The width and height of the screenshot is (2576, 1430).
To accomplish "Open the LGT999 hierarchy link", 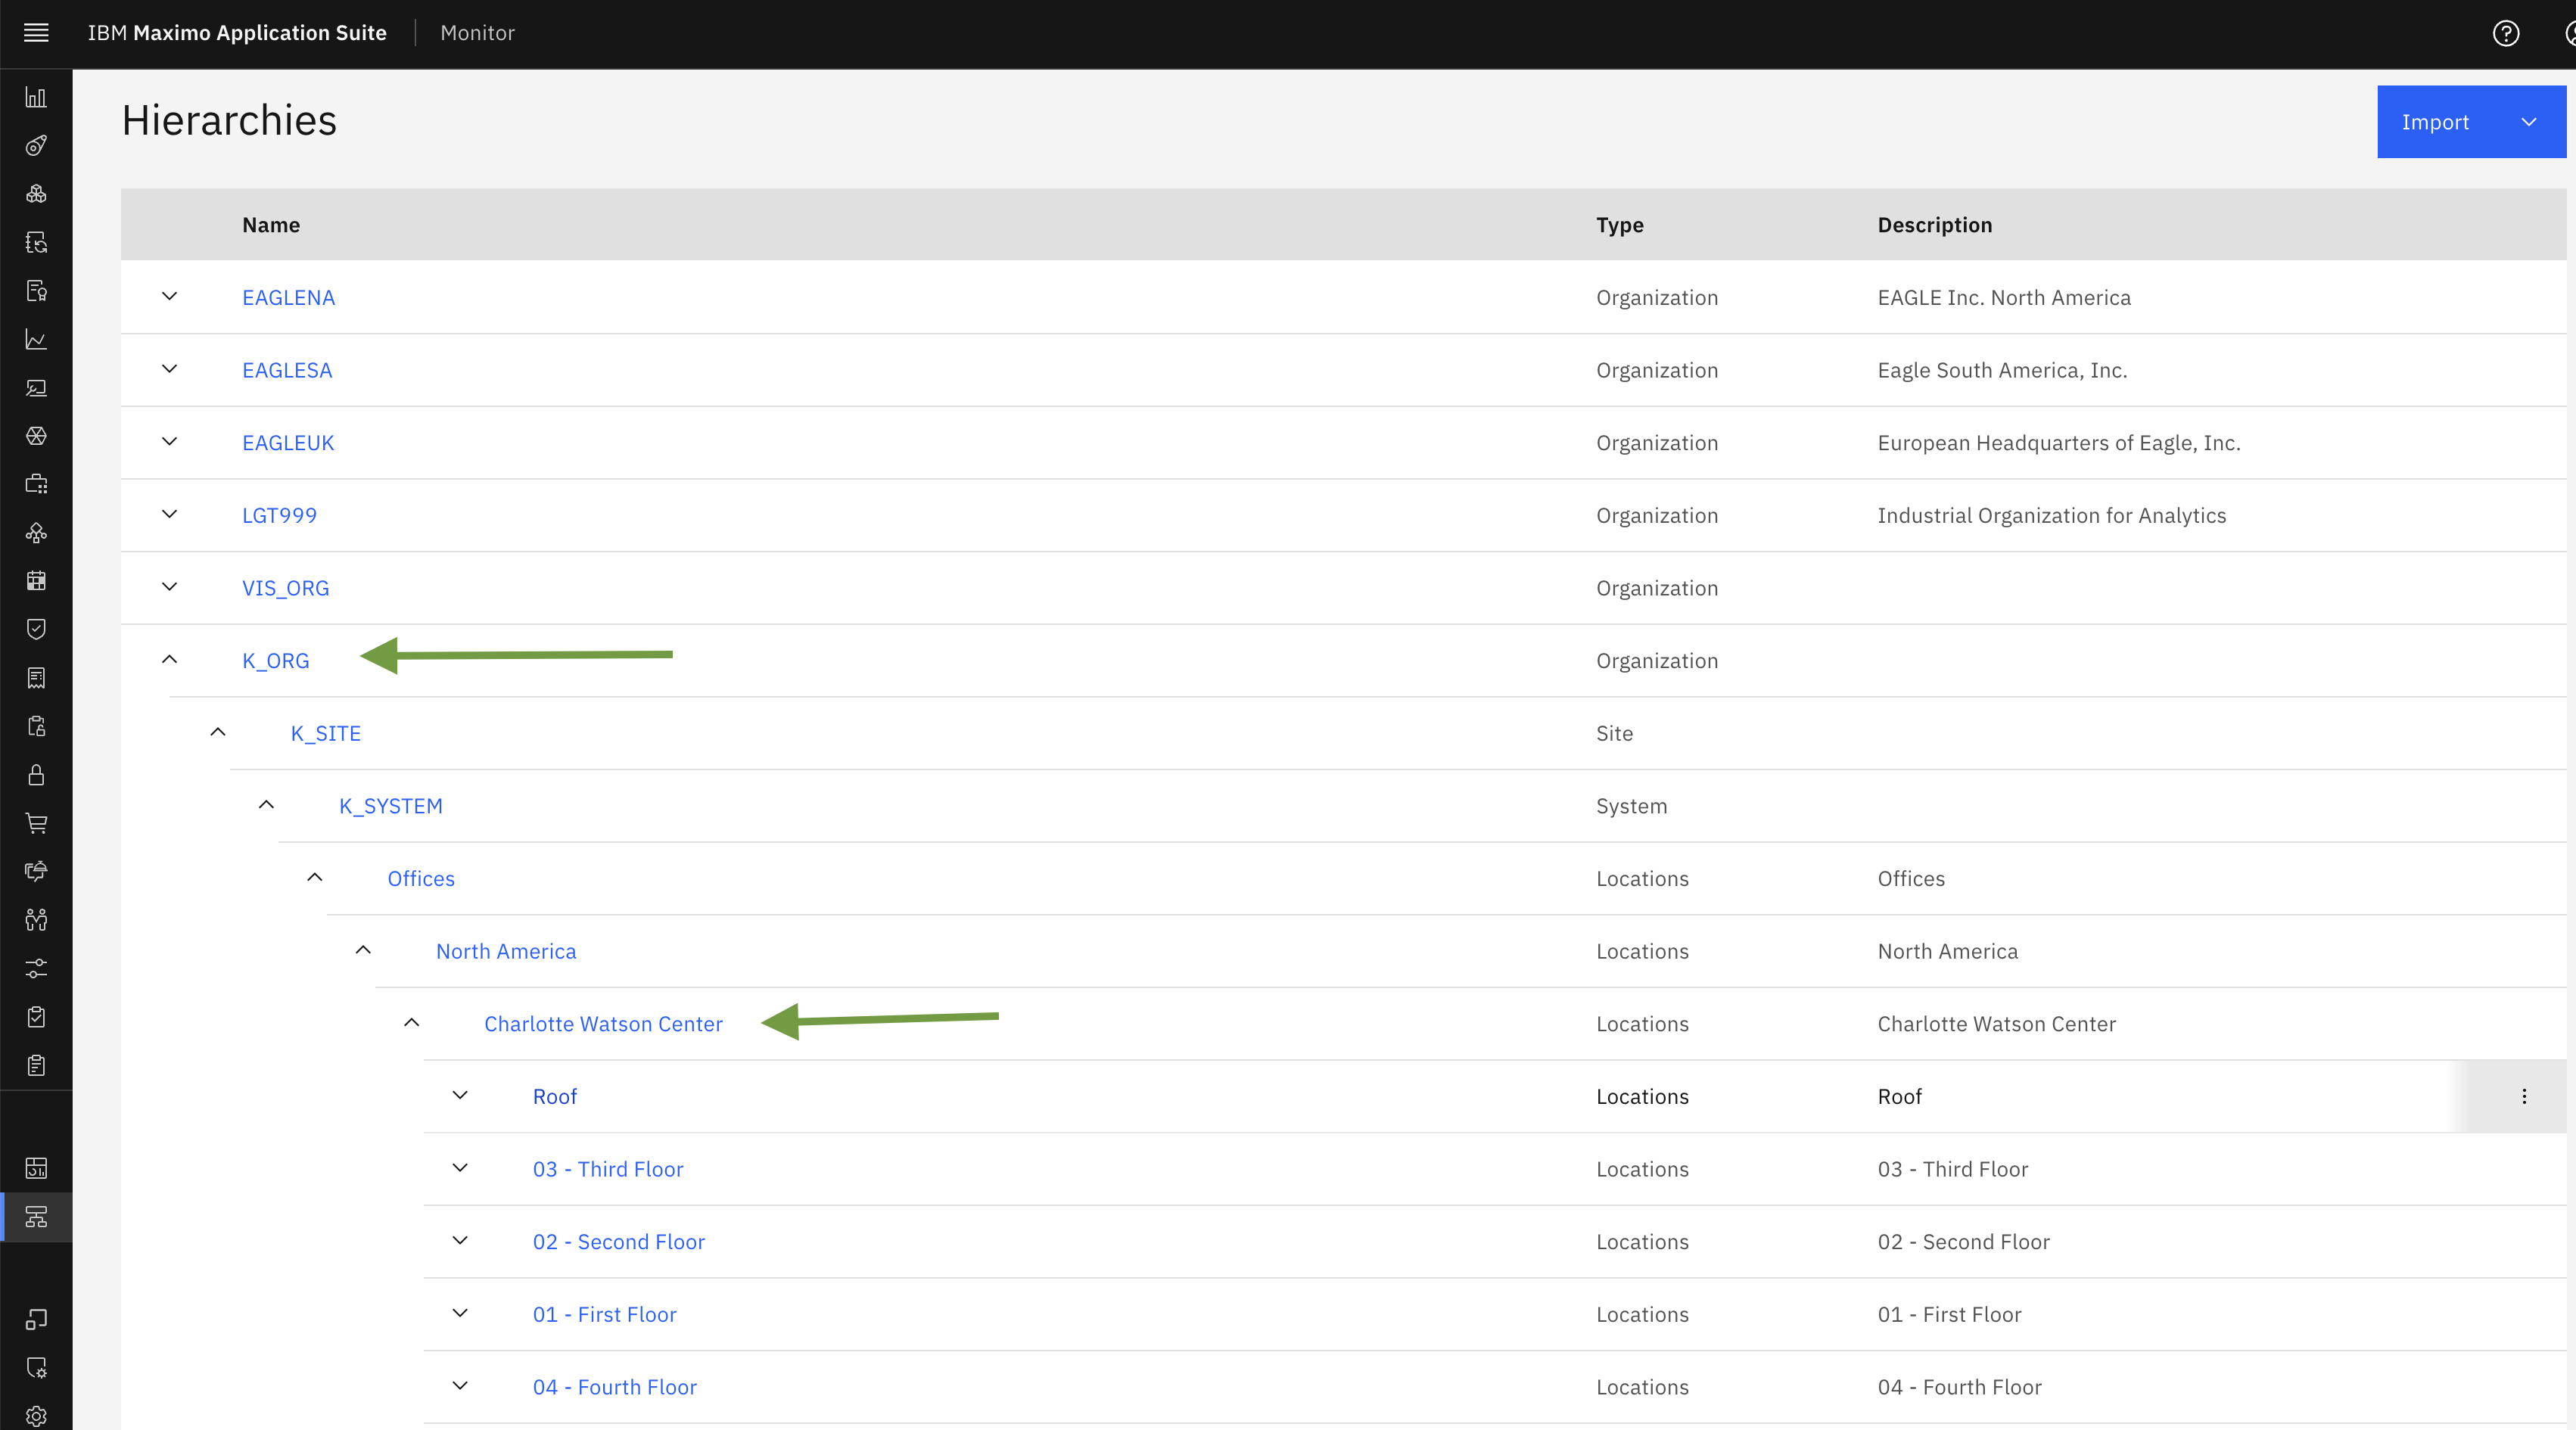I will click(279, 515).
